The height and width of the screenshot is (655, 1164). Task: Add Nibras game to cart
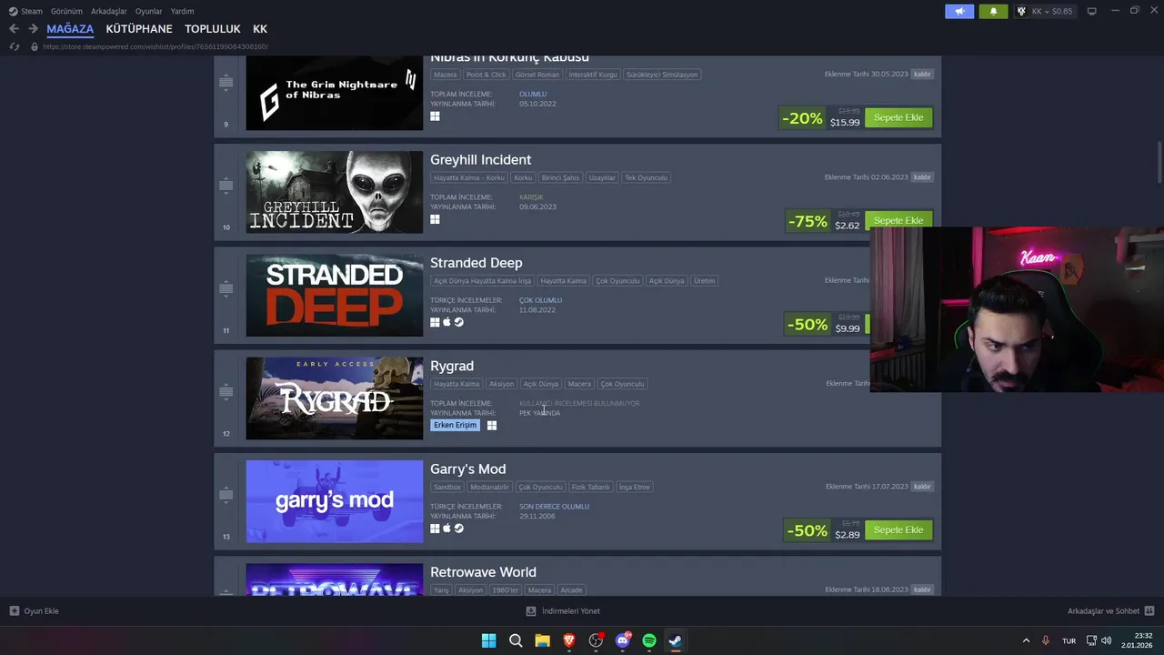coord(898,117)
